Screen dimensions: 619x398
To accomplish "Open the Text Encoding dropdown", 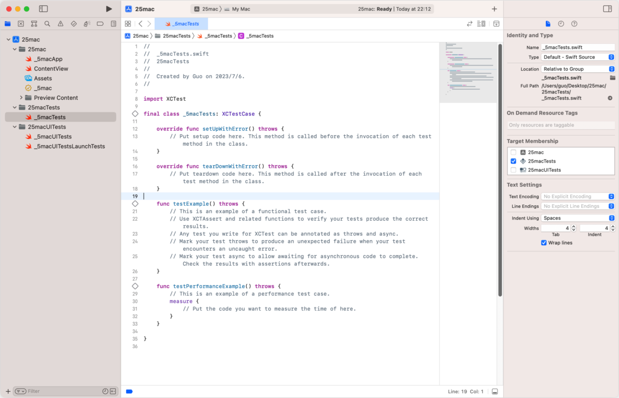I will point(578,196).
